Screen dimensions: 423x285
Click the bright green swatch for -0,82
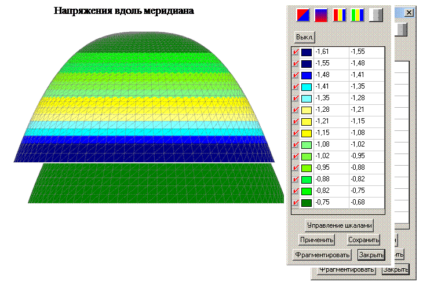(x=307, y=191)
